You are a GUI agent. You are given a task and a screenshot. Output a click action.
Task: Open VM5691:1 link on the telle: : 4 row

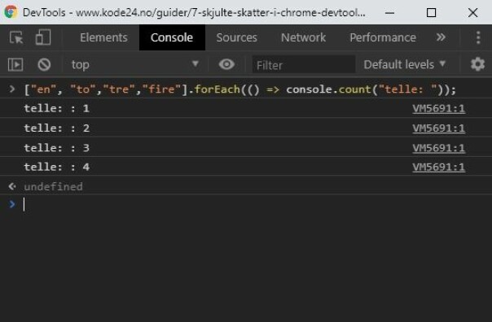tap(438, 167)
